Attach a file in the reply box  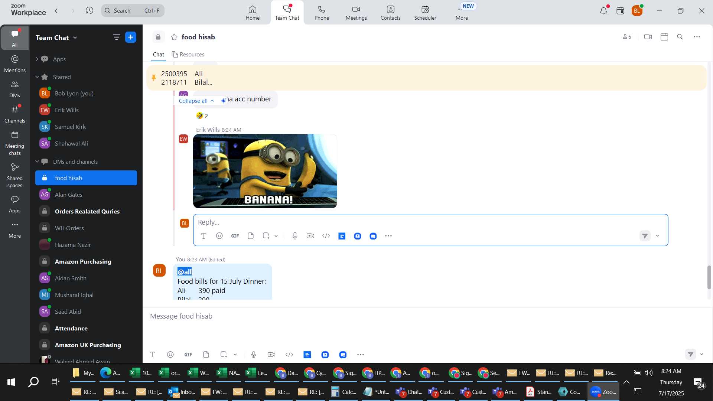(x=251, y=236)
